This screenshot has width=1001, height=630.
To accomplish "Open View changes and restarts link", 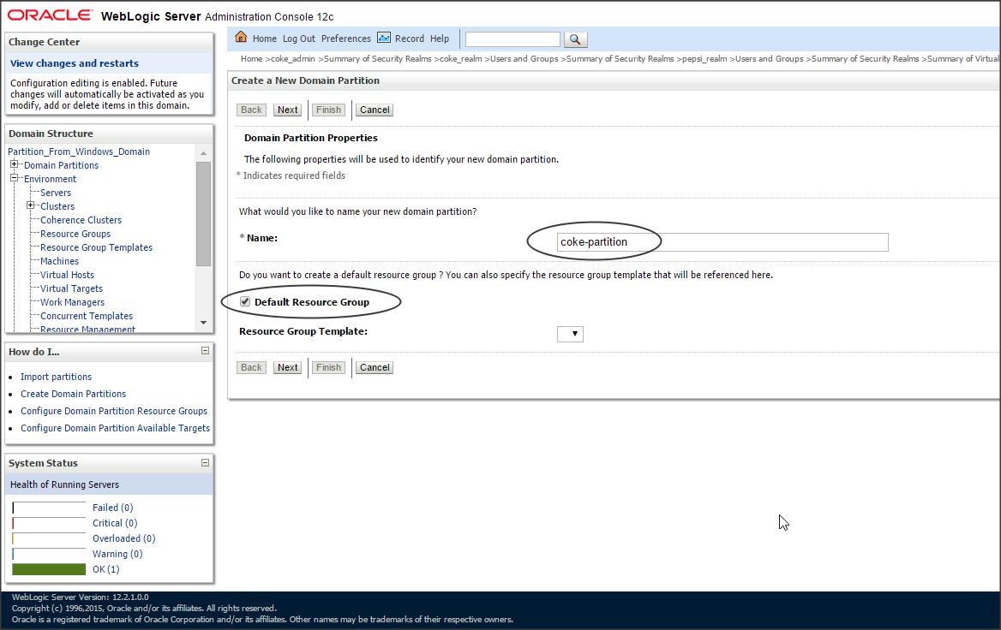I will [74, 63].
